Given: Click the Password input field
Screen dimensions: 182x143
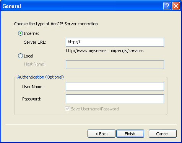Looking at the screenshot, I should [115, 99].
